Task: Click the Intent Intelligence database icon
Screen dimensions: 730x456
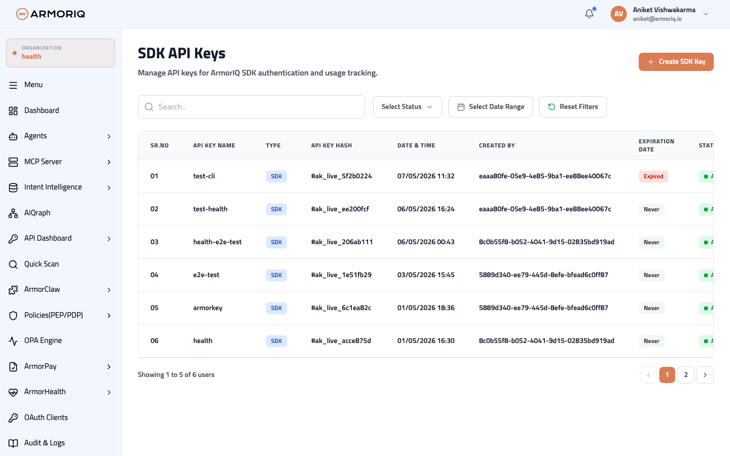Action: click(x=13, y=187)
